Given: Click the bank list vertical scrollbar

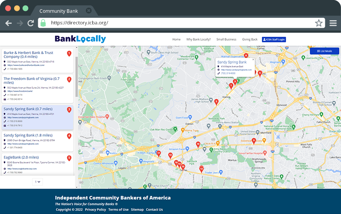Looking at the screenshot, I should (x=77, y=77).
